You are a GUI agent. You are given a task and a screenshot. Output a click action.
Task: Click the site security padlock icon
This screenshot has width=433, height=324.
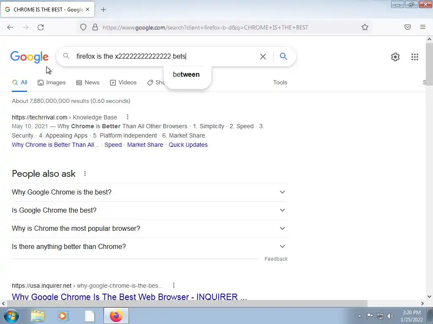pyautogui.click(x=95, y=27)
